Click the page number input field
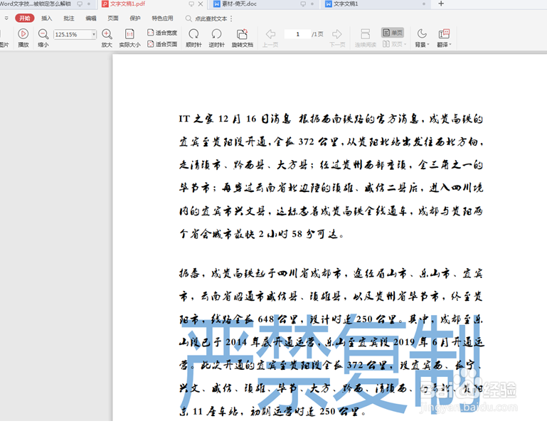Screen dimensions: 547x426 [x=297, y=34]
